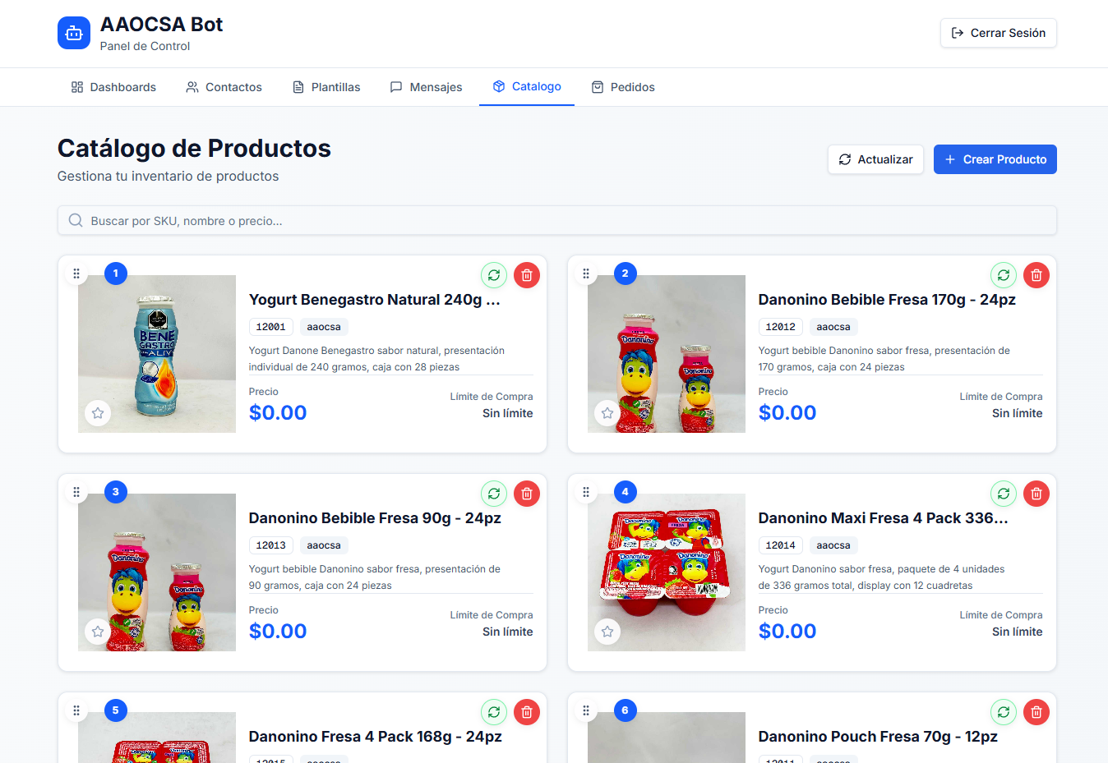Refresh Danonino Maxi Fresa 4 Pack card
Viewport: 1108px width, 763px height.
[x=1004, y=494]
